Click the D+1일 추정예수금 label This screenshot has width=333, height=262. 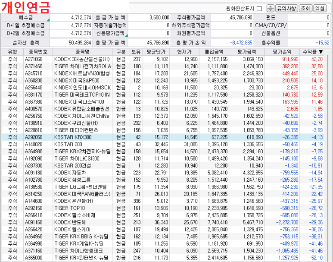(26, 25)
